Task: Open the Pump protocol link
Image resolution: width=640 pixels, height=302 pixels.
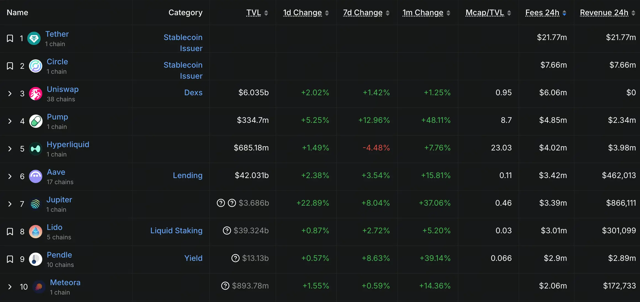Action: point(57,117)
